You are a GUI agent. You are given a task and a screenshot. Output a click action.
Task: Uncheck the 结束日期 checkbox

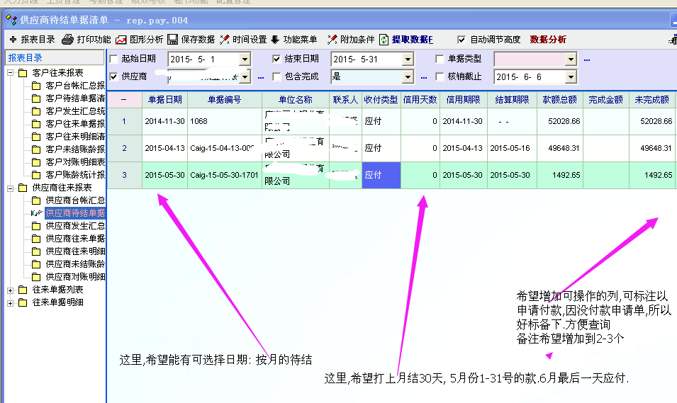[277, 59]
